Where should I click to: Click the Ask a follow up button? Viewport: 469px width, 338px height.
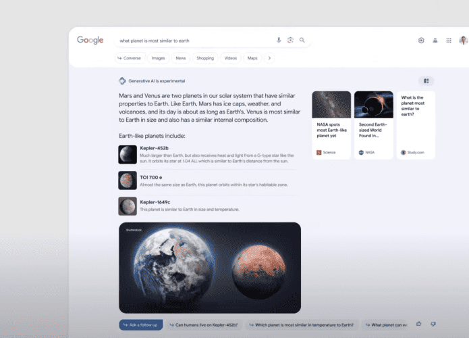pos(141,324)
